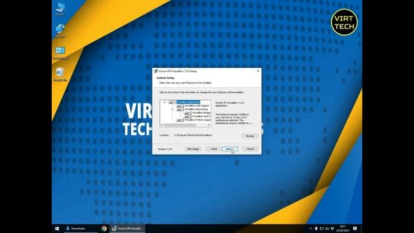Image resolution: width=414 pixels, height=233 pixels.
Task: Select the VirtualBox Application tree row
Action: [188, 102]
